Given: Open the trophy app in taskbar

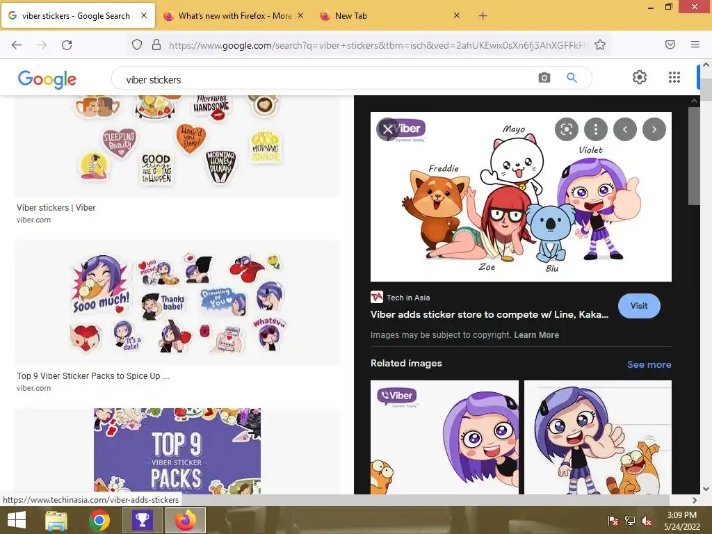Looking at the screenshot, I should 142,520.
